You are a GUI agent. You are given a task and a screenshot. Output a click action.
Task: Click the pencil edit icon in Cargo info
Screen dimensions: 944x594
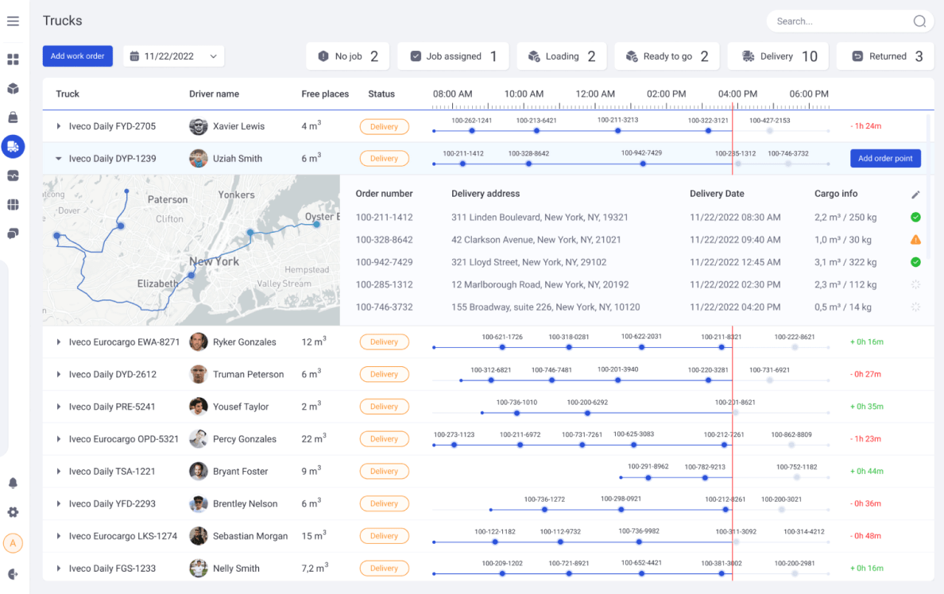915,195
